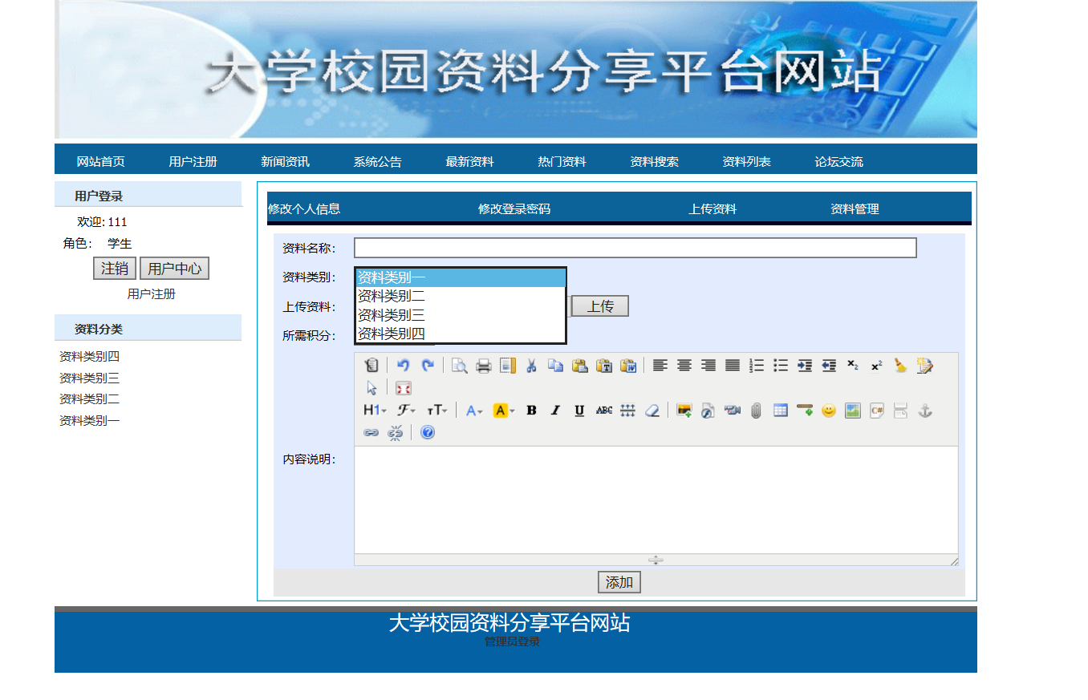Make text bold
The image size is (1088, 700).
tap(531, 411)
